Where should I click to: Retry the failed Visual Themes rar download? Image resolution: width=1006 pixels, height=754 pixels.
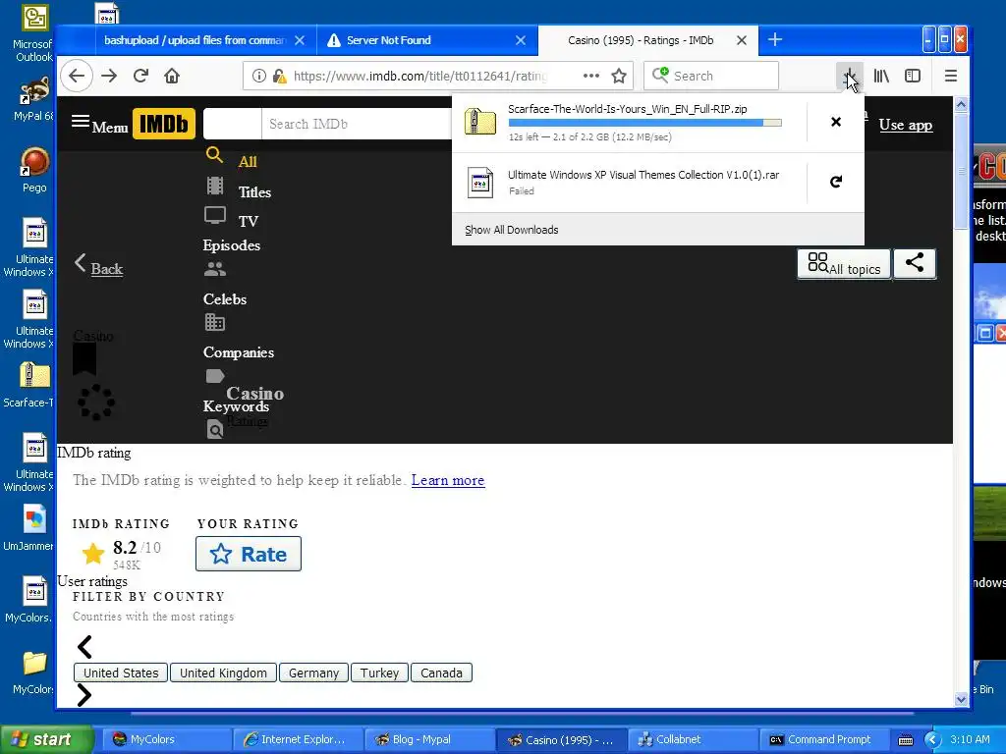point(835,182)
